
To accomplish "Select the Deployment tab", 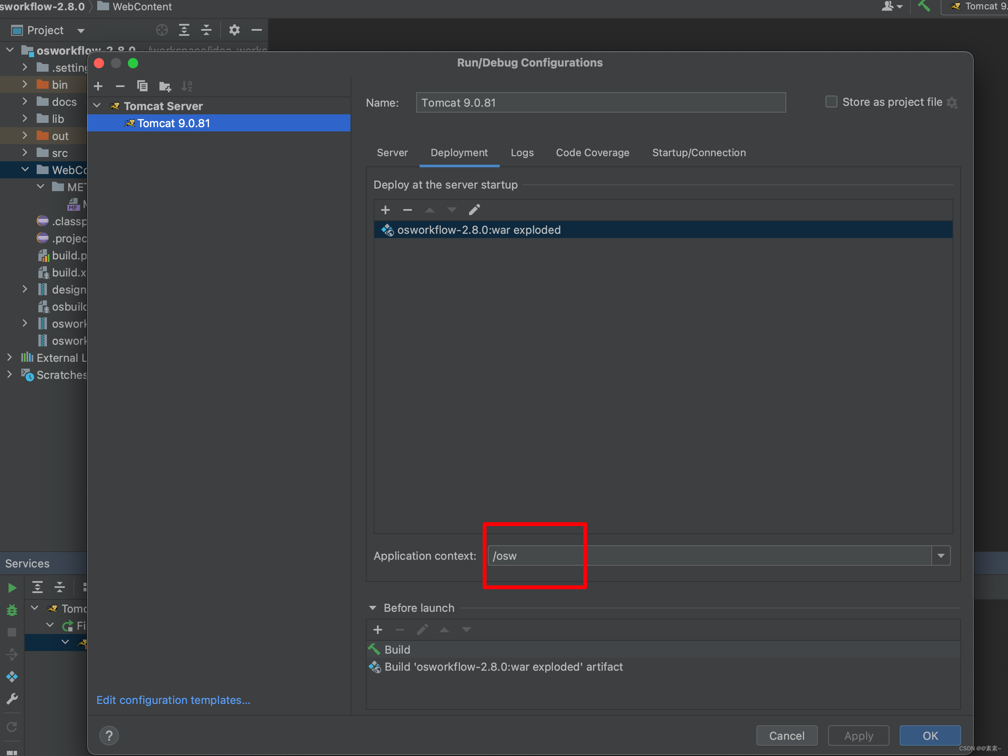I will tap(459, 152).
